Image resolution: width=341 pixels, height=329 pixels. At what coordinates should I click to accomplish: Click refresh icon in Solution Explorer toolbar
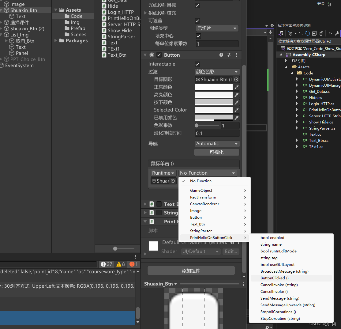[x=308, y=33]
